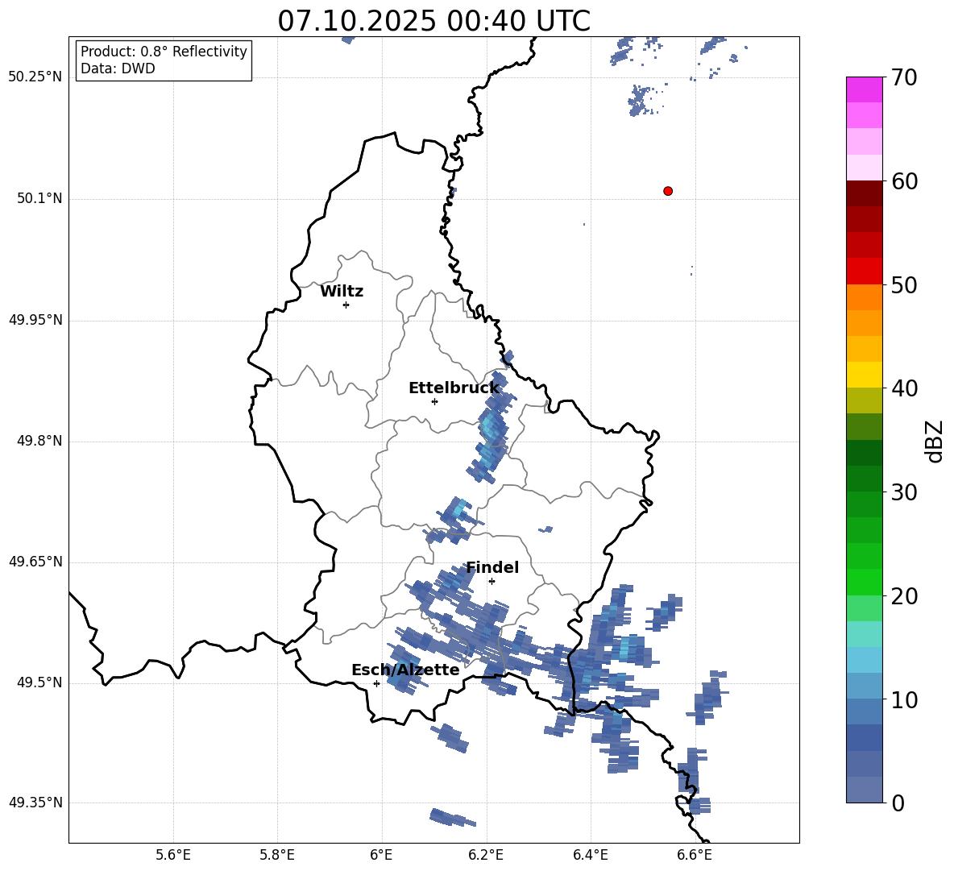Pick the orange swatch below 50 dBZ
This screenshot has height=871, width=954.
864,297
